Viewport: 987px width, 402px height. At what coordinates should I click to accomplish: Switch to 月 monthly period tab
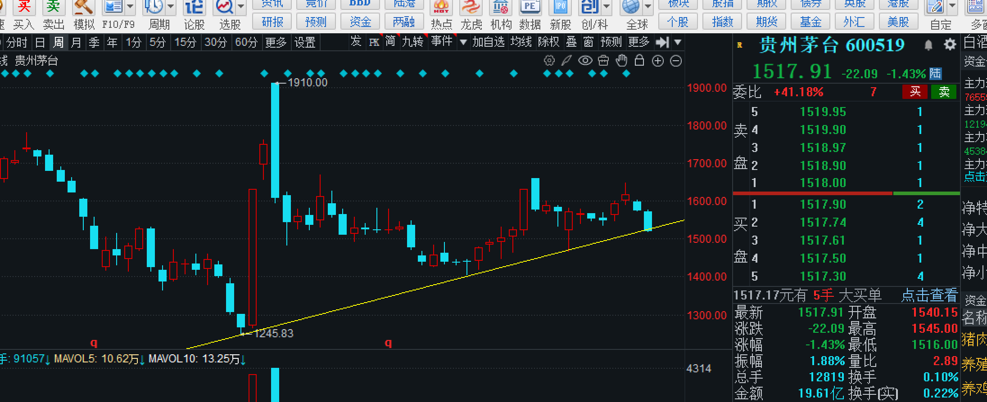(76, 43)
